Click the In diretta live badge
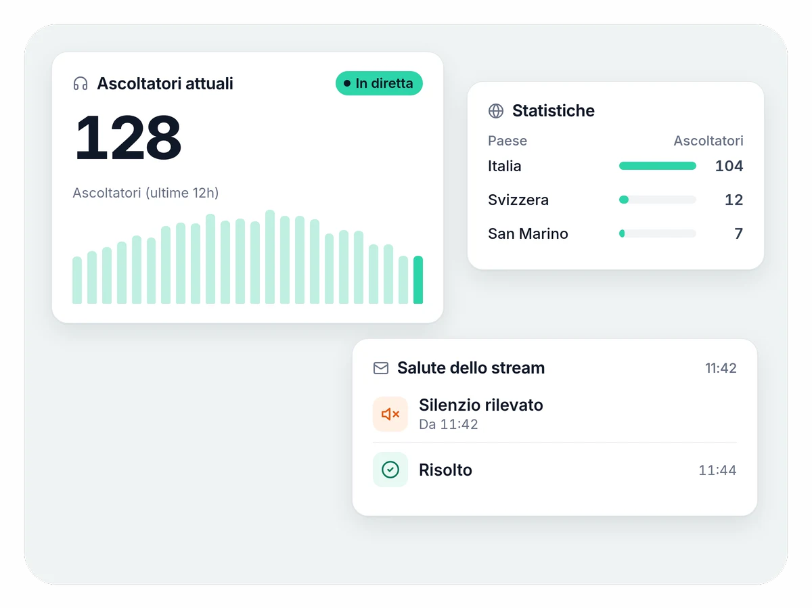This screenshot has height=609, width=812. point(379,83)
